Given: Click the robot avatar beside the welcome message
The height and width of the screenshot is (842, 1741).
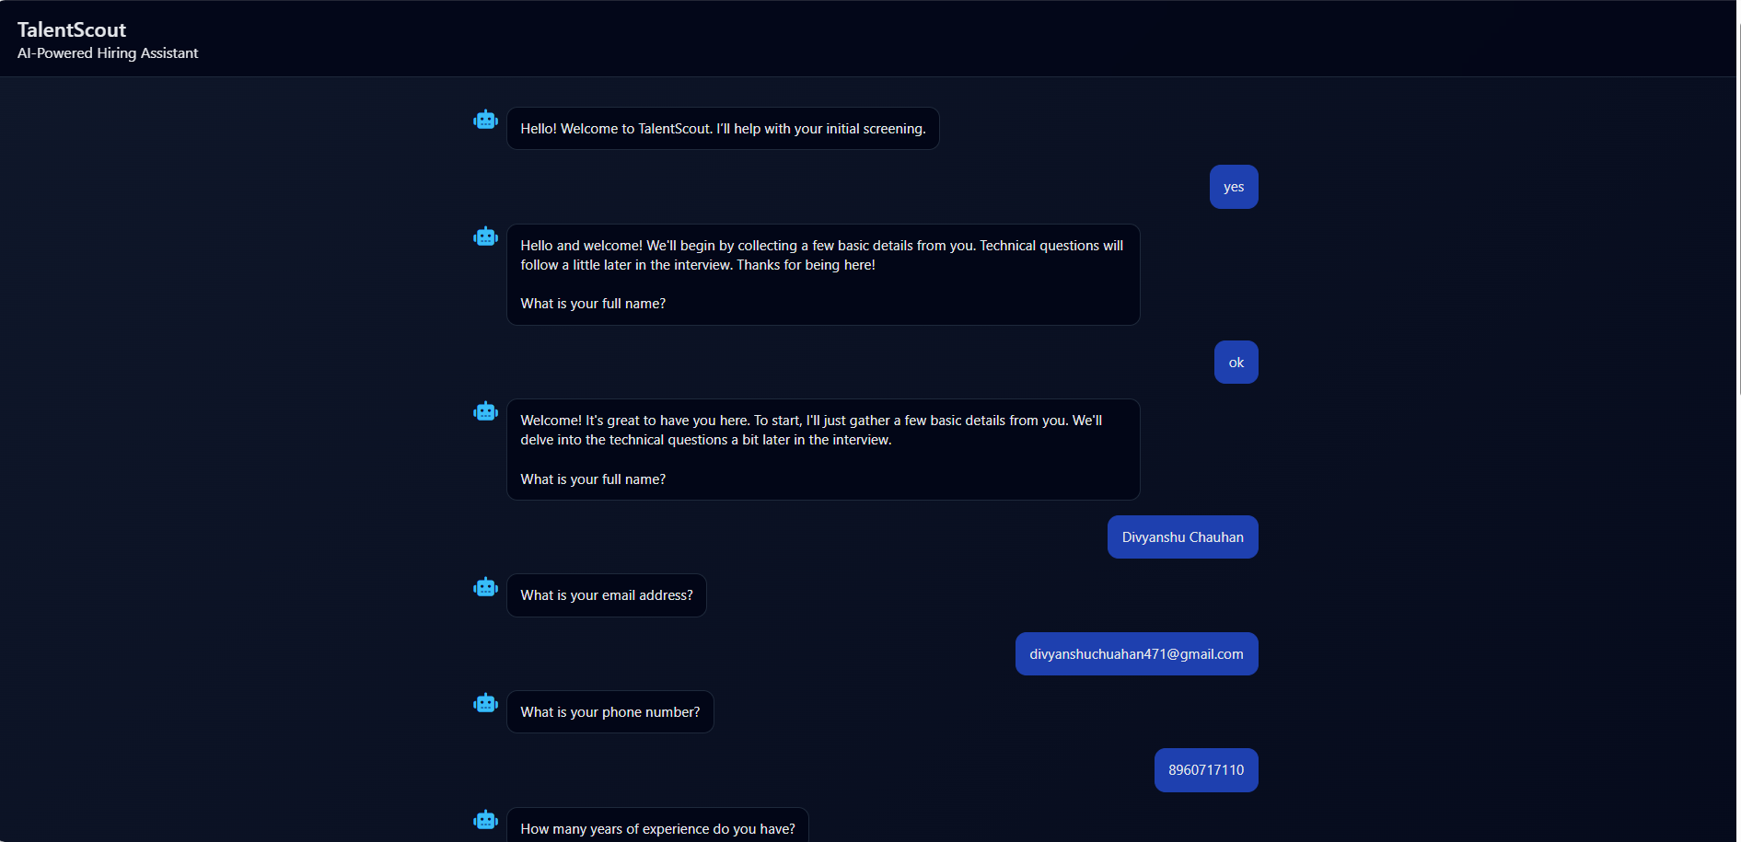Looking at the screenshot, I should (485, 120).
